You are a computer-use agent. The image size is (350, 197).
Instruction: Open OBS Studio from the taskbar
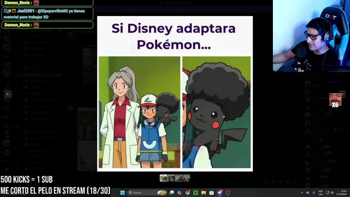pos(227,193)
